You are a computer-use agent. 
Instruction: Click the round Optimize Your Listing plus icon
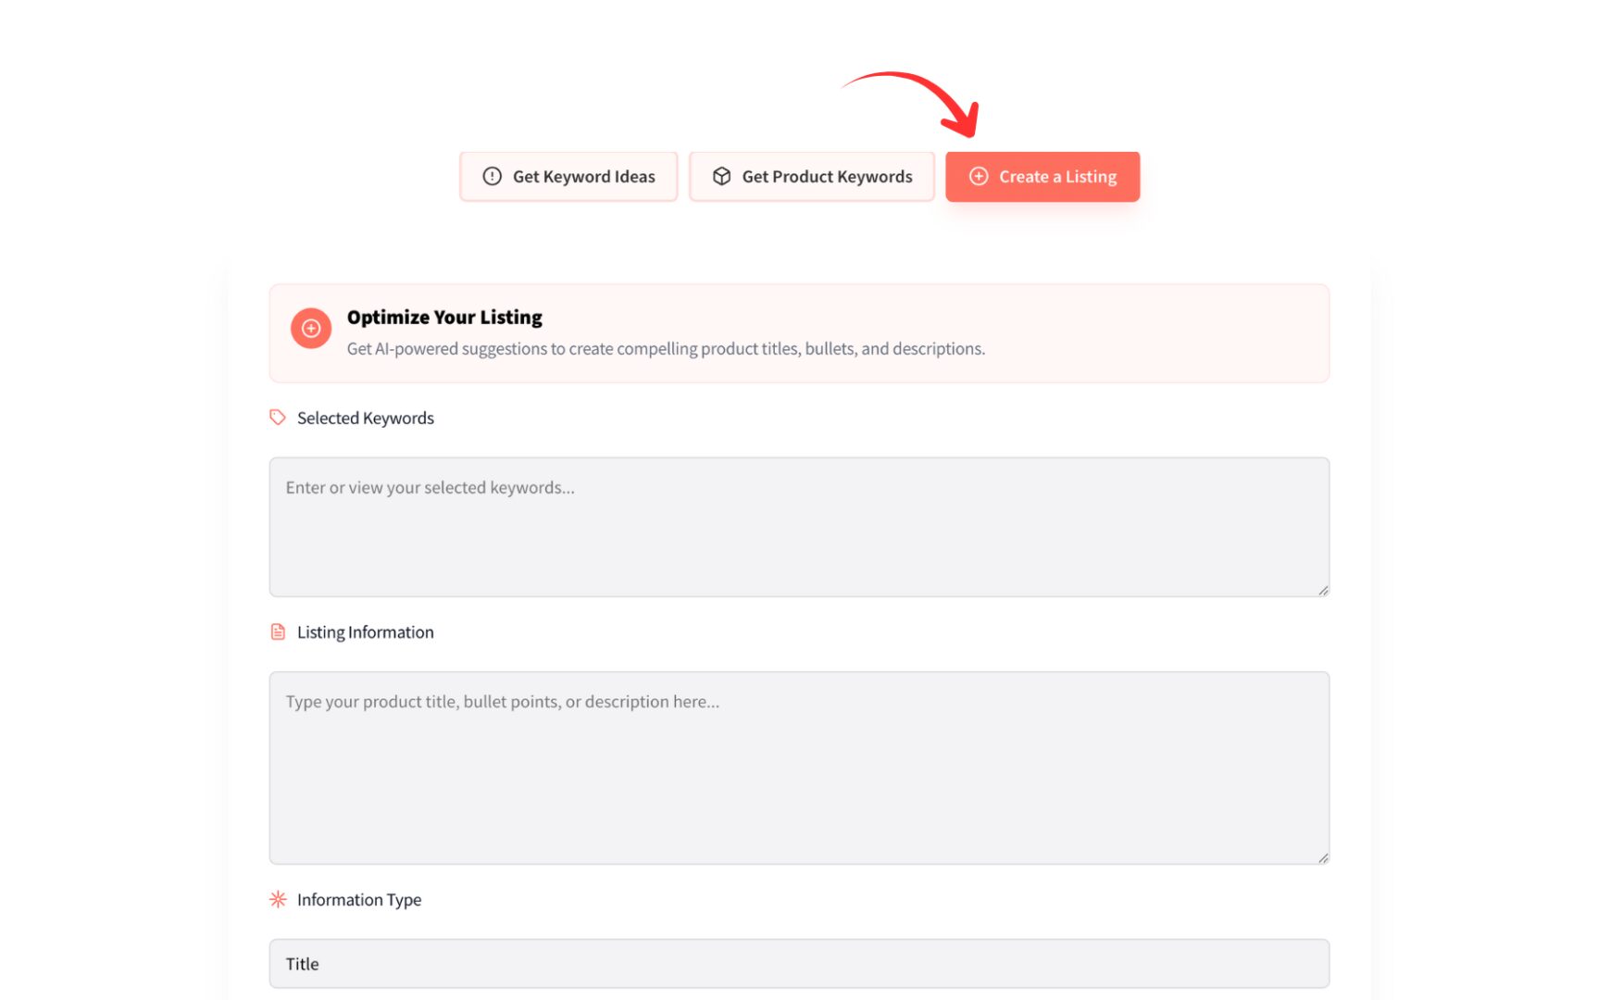pos(311,329)
